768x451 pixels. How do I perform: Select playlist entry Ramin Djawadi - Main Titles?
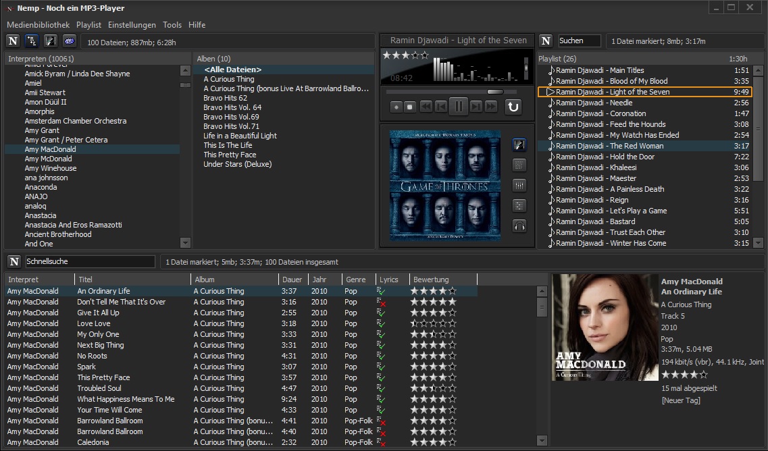click(x=644, y=70)
